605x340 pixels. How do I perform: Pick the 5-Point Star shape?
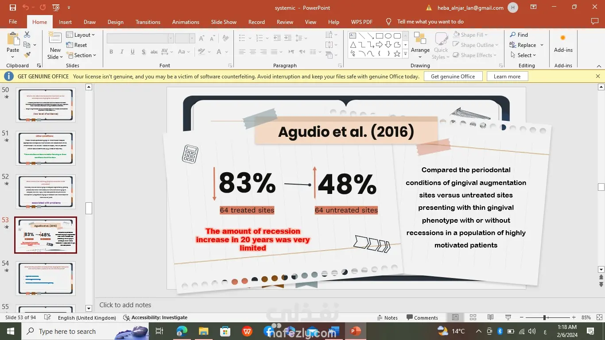(x=397, y=54)
